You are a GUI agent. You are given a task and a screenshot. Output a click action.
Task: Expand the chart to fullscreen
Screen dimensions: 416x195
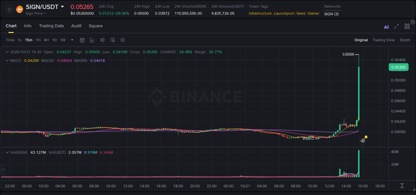[396, 26]
